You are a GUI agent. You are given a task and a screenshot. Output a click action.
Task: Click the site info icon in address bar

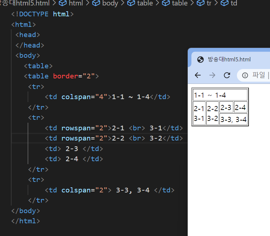[x=245, y=75]
